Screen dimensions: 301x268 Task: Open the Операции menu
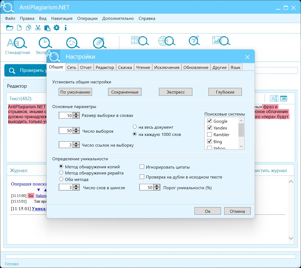tap(87, 18)
